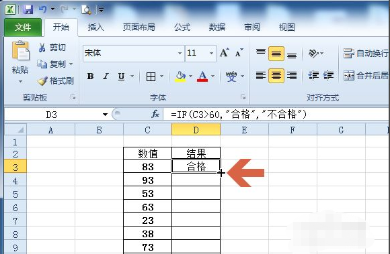
Task: Click 合并后居中 merge and center
Action: [365, 75]
